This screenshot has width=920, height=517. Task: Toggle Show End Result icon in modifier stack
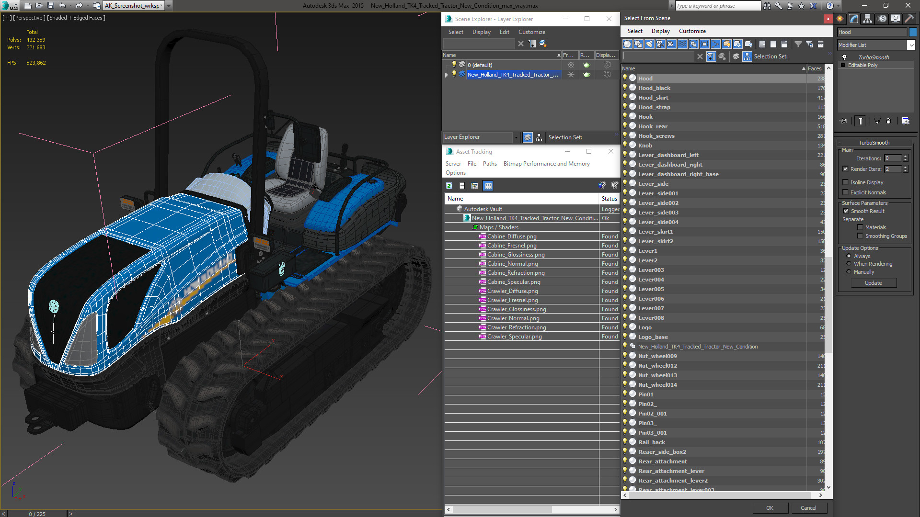(x=861, y=121)
